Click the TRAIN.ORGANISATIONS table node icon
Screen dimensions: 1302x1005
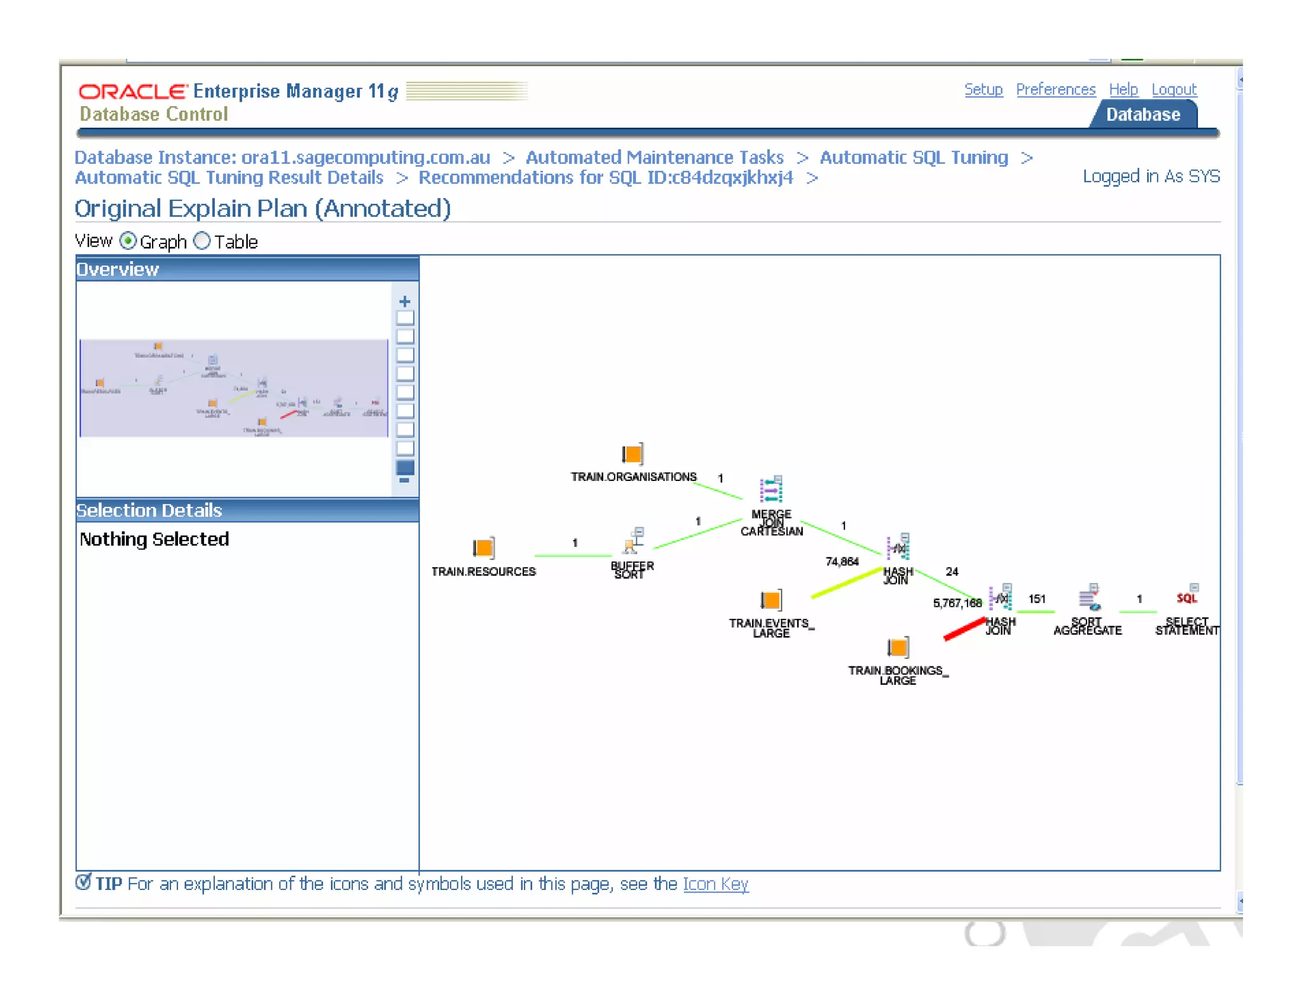[x=632, y=454]
